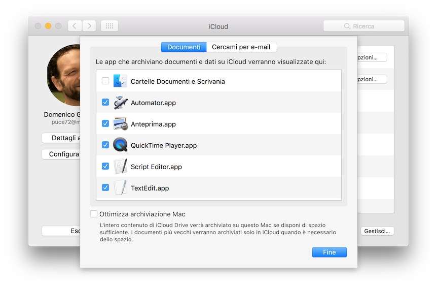This screenshot has width=437, height=287.
Task: Enable Cartelle Documenti e Scrivania checkbox
Action: (x=105, y=81)
